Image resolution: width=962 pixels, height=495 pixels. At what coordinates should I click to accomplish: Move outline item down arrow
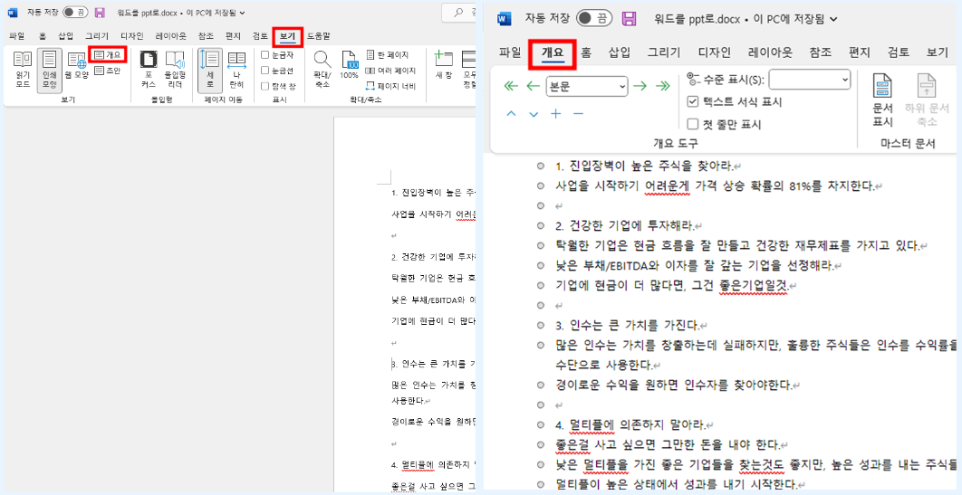coord(534,114)
